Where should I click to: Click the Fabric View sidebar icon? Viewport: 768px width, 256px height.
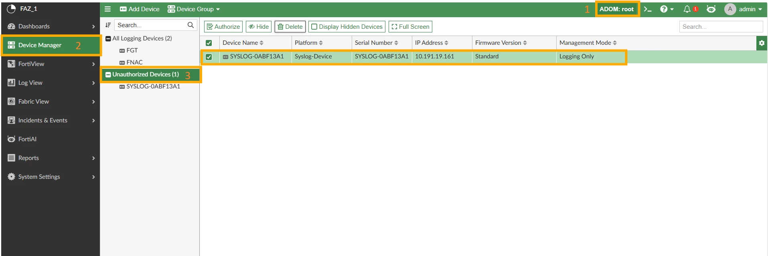point(11,102)
